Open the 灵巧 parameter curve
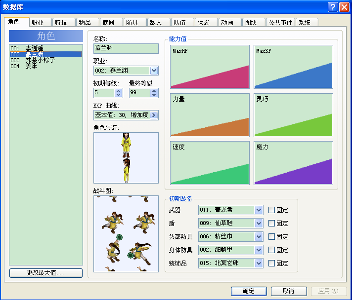The height and width of the screenshot is (300, 352). click(x=293, y=115)
